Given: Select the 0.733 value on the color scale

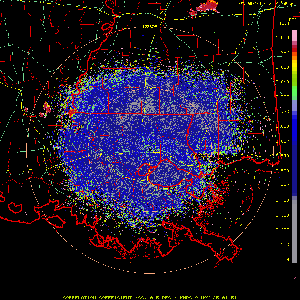Looking at the screenshot, I should tap(282, 112).
